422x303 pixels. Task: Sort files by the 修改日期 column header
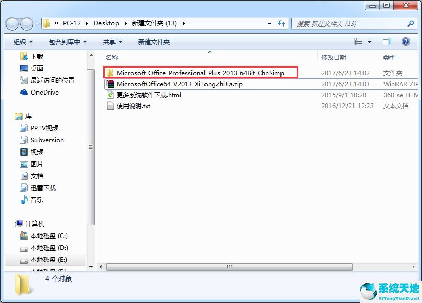(x=334, y=57)
